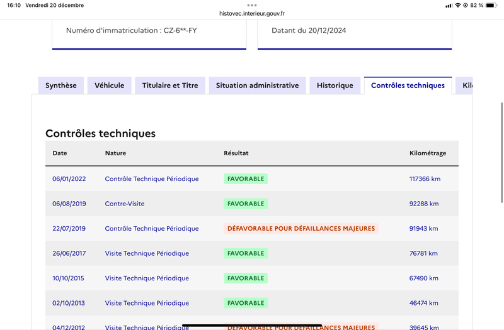Screen dimensions: 504x330
Task: Click Visite Technique Périodique in 02/10/2013 row
Action: [147, 303]
